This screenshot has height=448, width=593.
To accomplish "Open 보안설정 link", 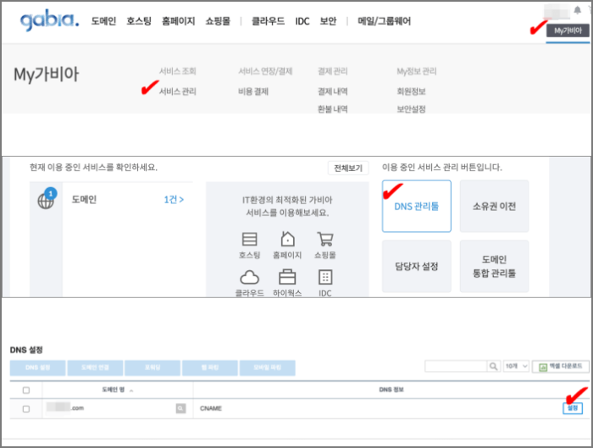I will tap(411, 109).
